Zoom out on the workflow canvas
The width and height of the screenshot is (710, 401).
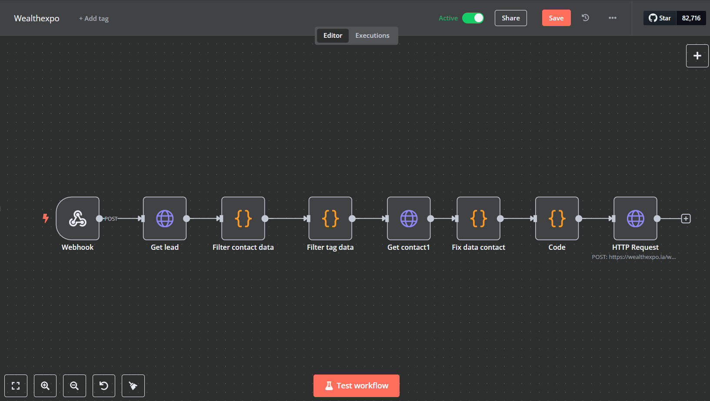[x=74, y=386]
